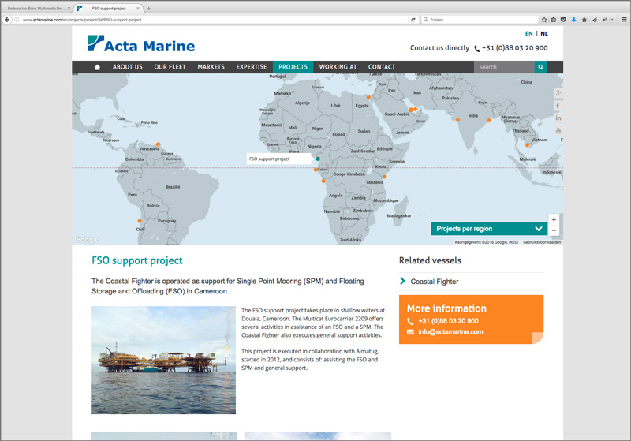Viewport: 631px width, 441px height.
Task: Open Gebruiksvoorwaarden map terms link
Action: [542, 242]
